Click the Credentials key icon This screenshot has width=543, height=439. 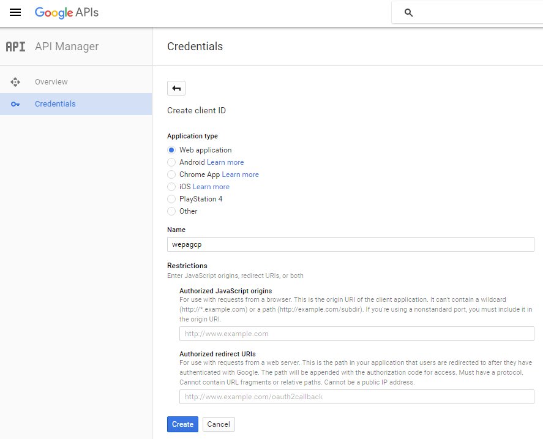pos(15,104)
